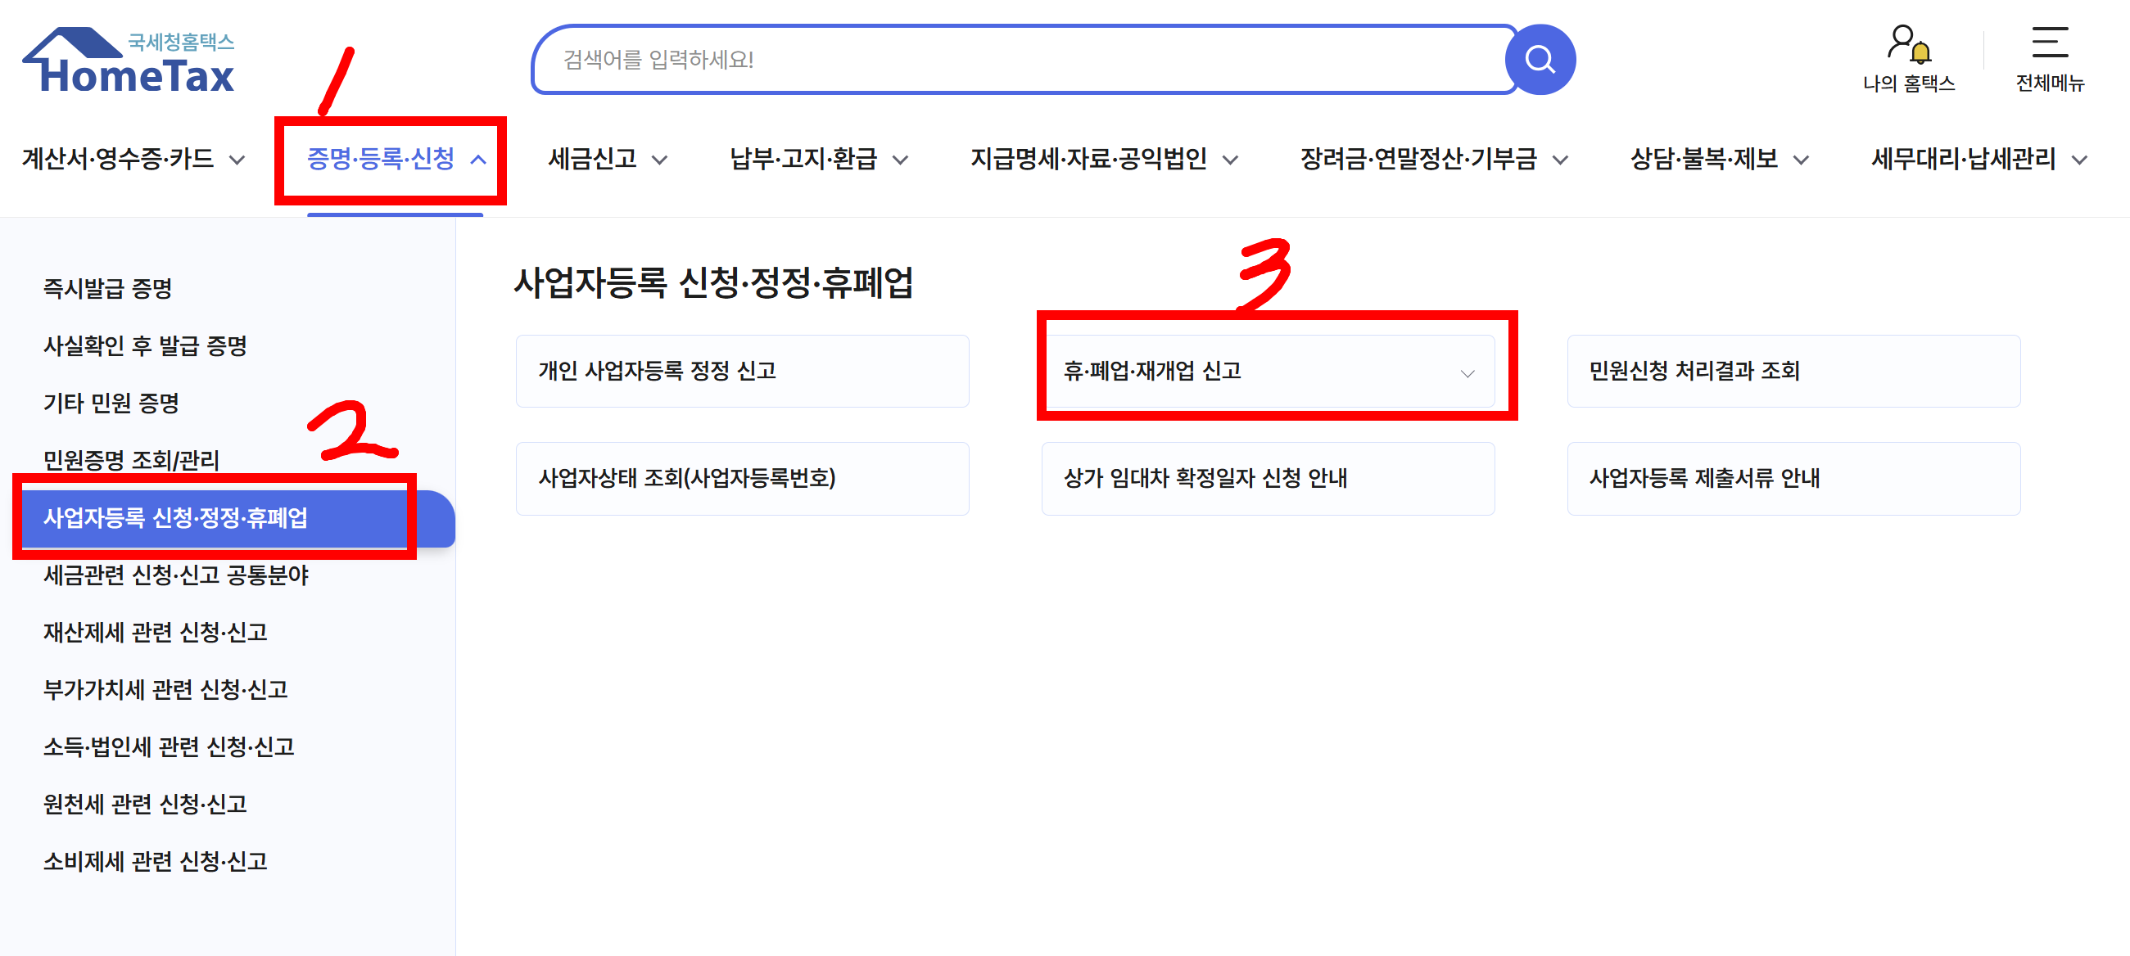Click the magnifier search button
The height and width of the screenshot is (956, 2130).
point(1539,60)
